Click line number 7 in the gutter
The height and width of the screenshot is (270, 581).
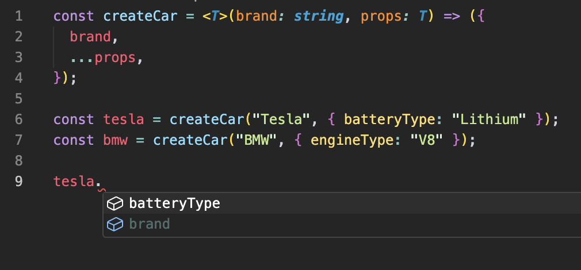tap(18, 140)
